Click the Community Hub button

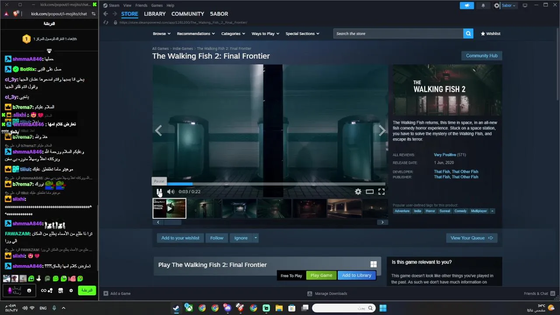pyautogui.click(x=482, y=56)
